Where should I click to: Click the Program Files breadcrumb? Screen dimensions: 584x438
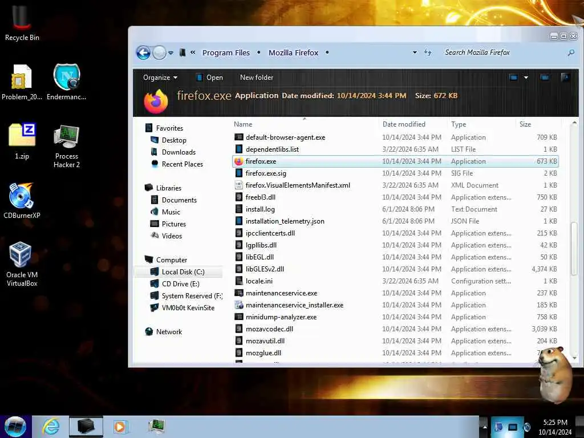(226, 53)
